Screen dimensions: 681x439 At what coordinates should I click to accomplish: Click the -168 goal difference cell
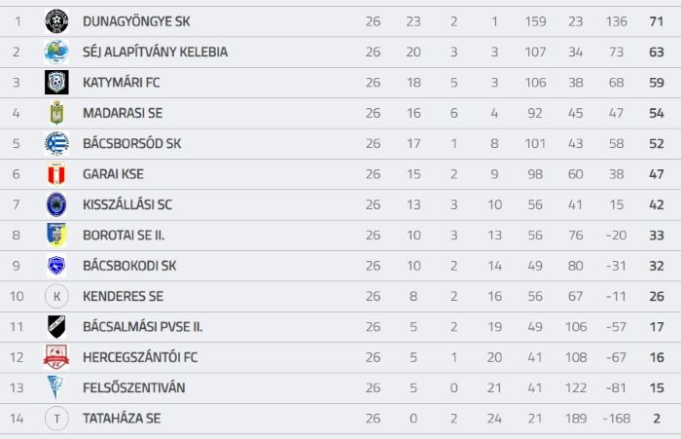tap(616, 419)
